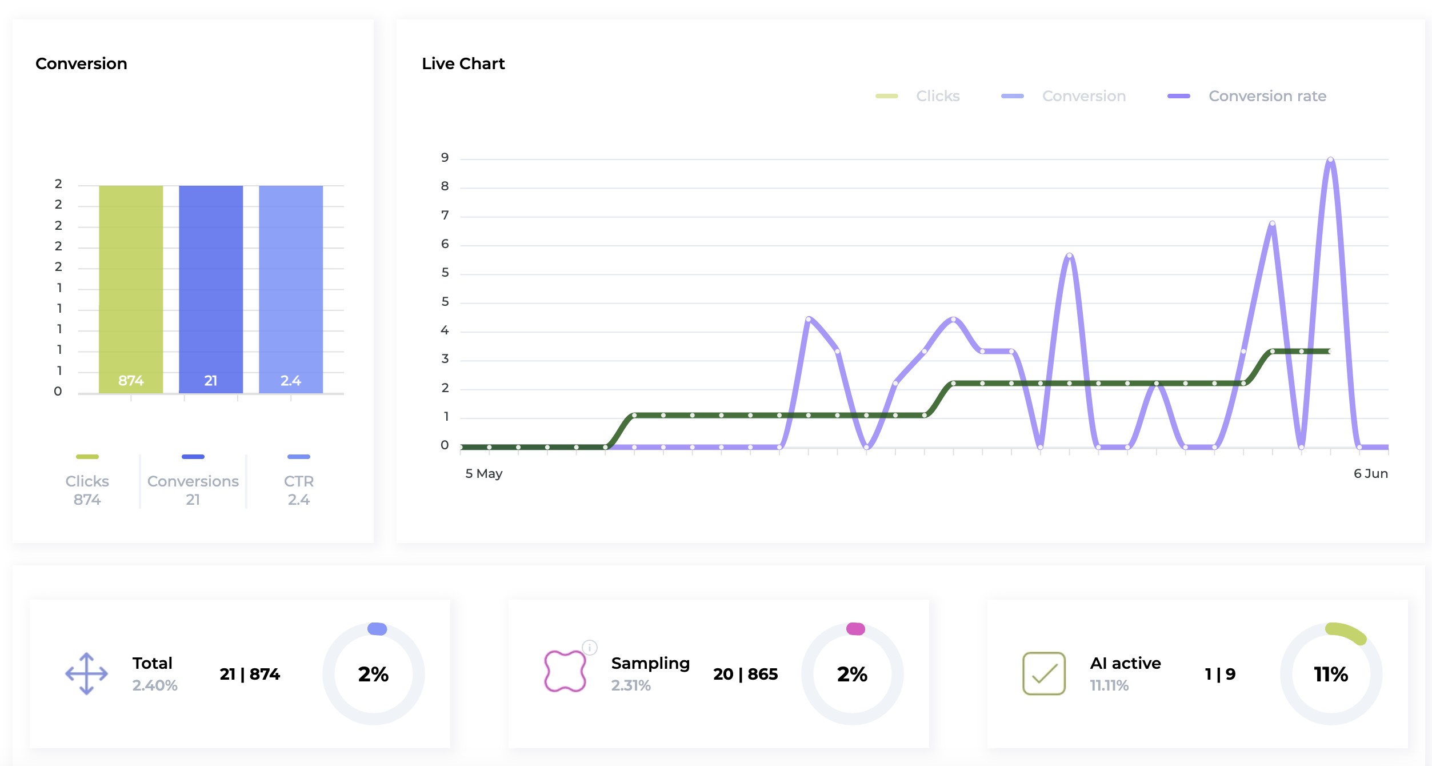Select the green 874 clicks bar
1432x766 pixels.
point(131,289)
